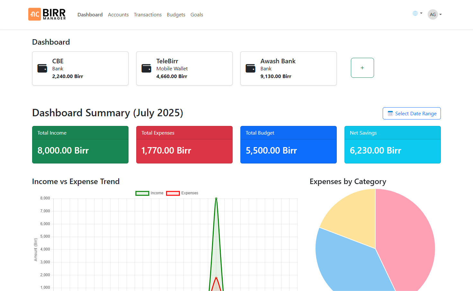The height and width of the screenshot is (291, 473).
Task: Click the Net Savings summary card
Action: point(392,145)
